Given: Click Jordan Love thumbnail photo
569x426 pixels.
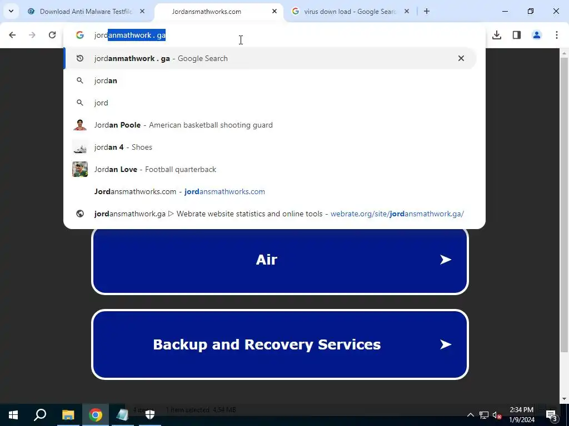Looking at the screenshot, I should pos(80,169).
